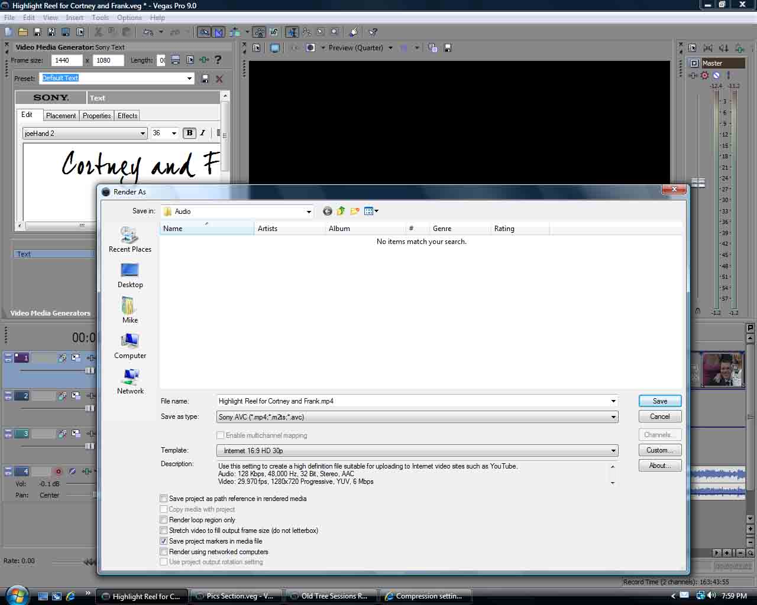The height and width of the screenshot is (605, 757).
Task: Enable Stretch video to fill output frame
Action: pyautogui.click(x=164, y=531)
